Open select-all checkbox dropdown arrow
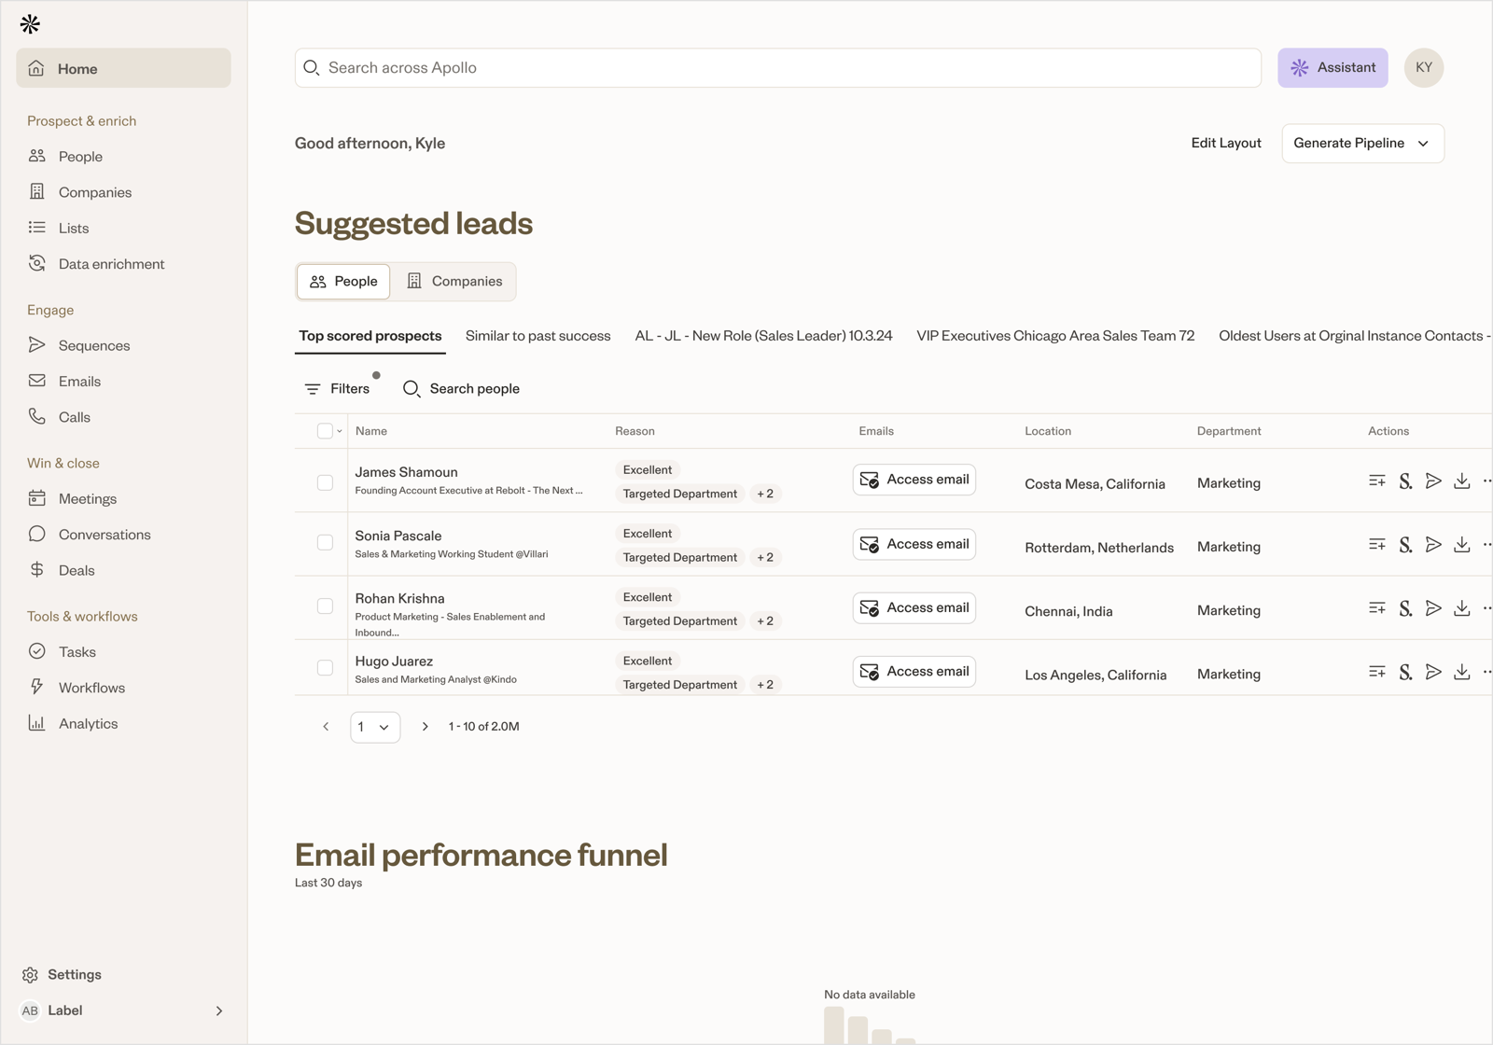This screenshot has width=1493, height=1045. (x=340, y=431)
